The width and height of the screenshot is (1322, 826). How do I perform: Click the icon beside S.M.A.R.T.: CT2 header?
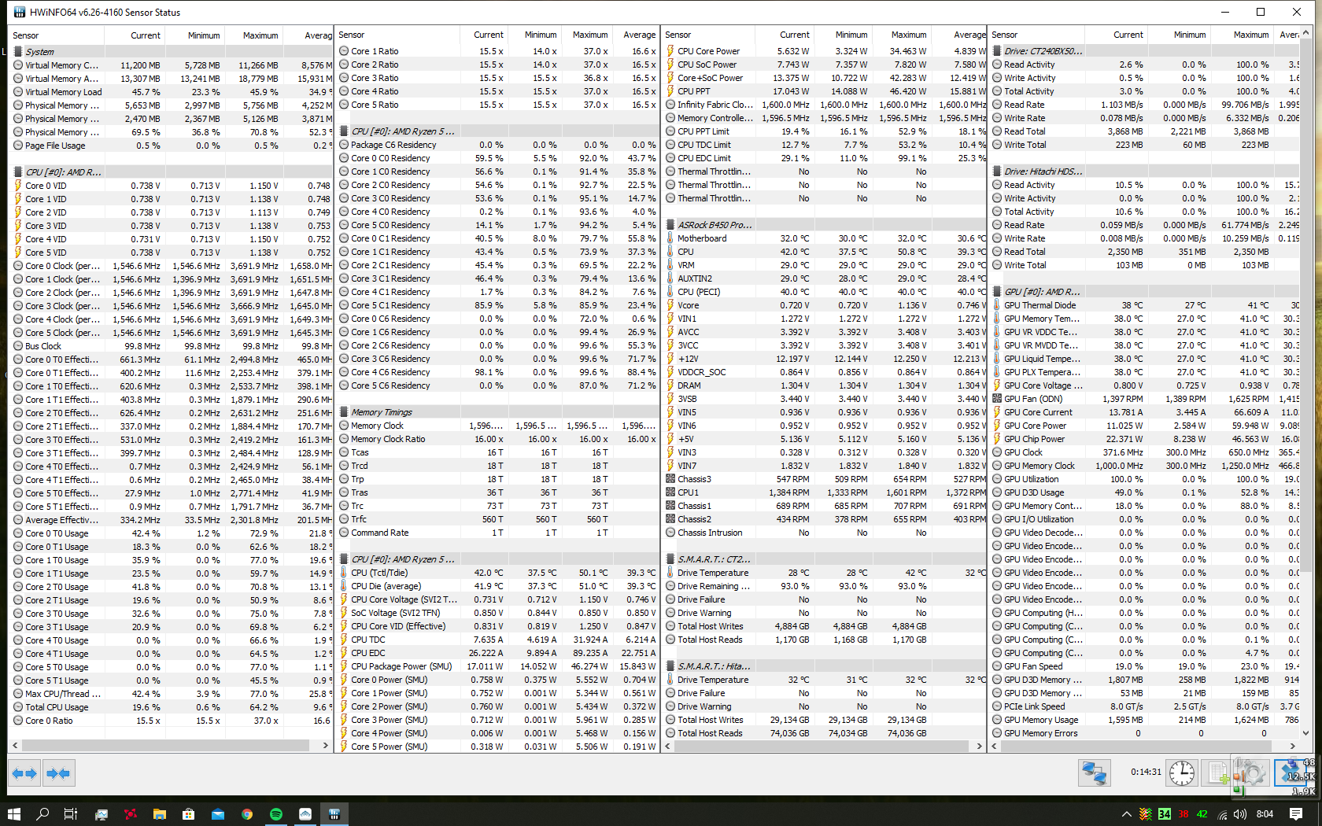tap(670, 559)
